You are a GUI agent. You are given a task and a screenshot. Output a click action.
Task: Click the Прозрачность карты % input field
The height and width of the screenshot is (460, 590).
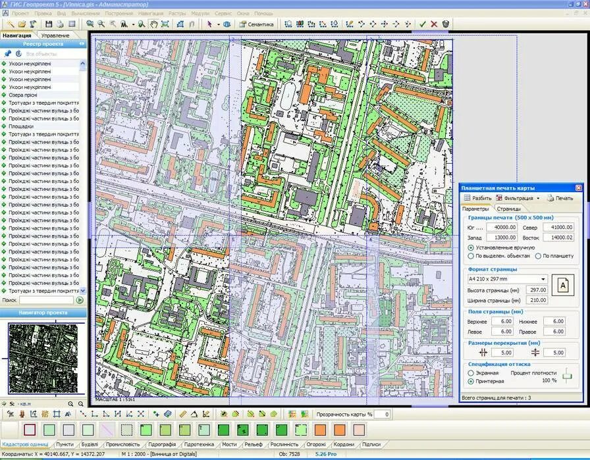pos(382,414)
